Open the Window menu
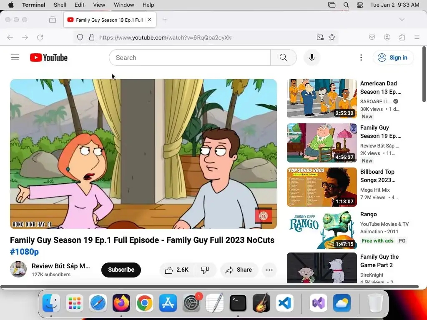The width and height of the screenshot is (427, 320). (124, 5)
